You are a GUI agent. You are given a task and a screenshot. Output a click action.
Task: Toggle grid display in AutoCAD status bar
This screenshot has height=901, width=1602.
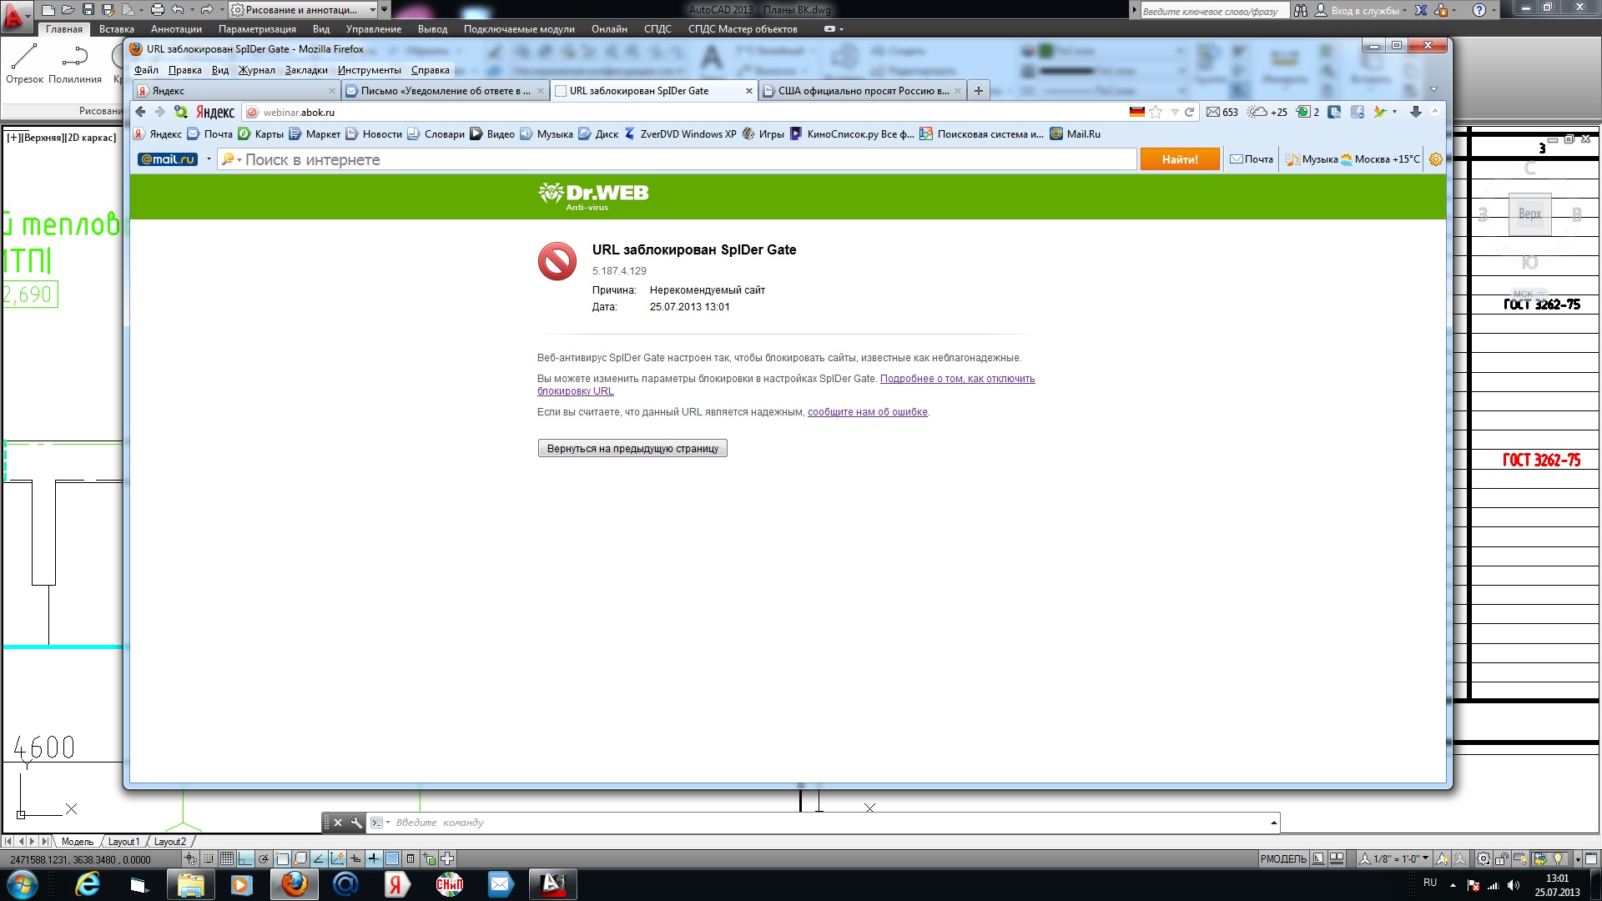(226, 858)
